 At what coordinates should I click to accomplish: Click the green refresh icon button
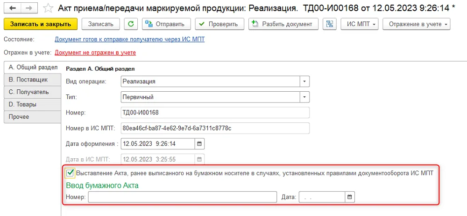click(x=130, y=24)
